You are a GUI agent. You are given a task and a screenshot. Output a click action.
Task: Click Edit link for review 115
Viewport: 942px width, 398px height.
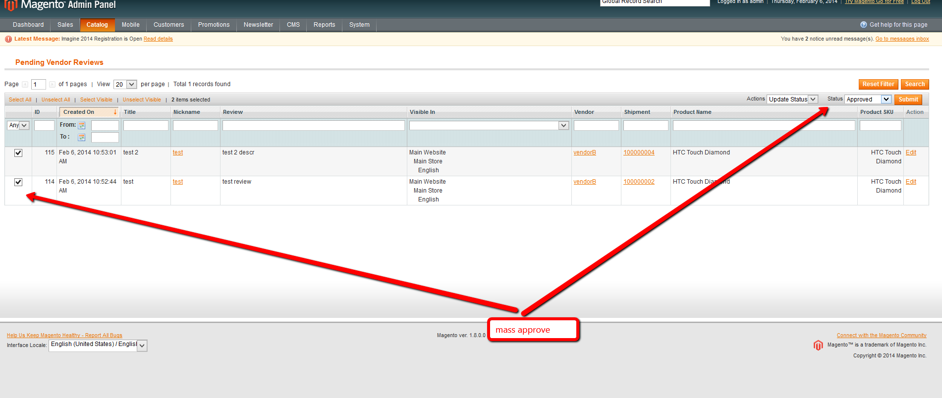[x=911, y=153]
